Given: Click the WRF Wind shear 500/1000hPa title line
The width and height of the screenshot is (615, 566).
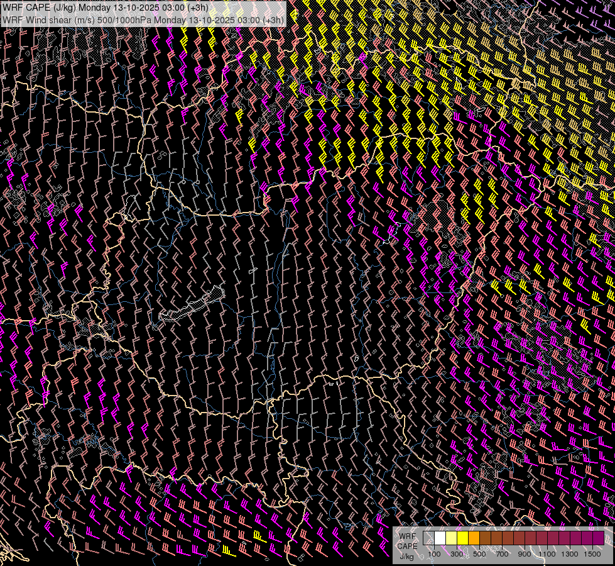Looking at the screenshot, I should 143,19.
